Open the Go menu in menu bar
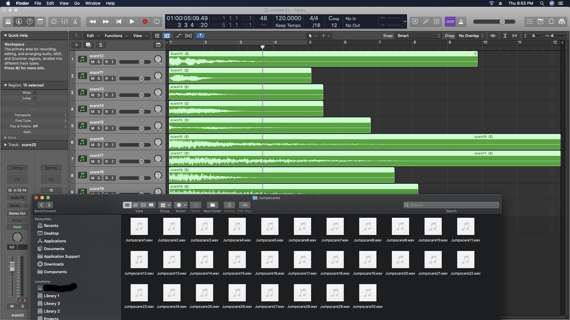 pos(77,3)
